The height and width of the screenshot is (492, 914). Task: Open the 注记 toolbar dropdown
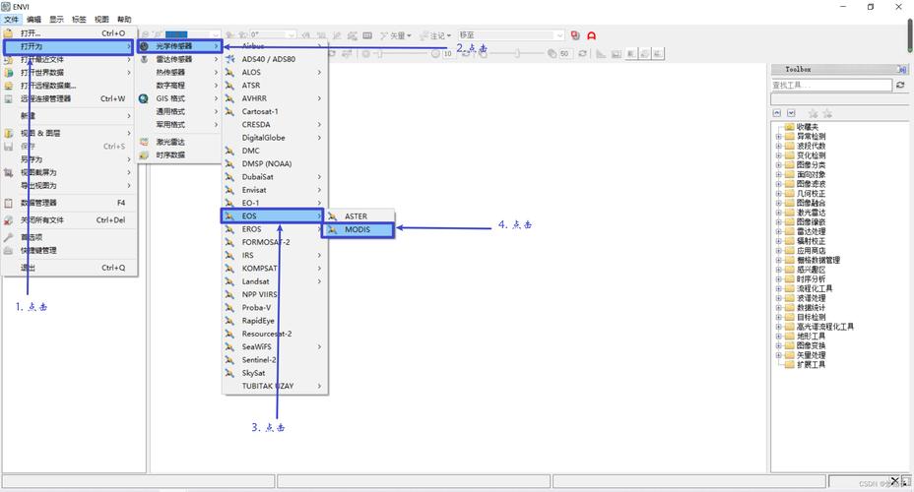pos(449,35)
